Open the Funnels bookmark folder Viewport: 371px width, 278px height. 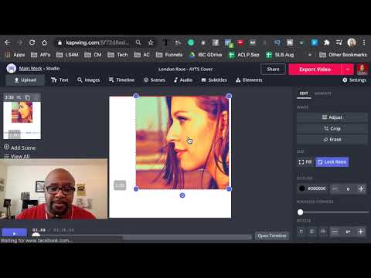[169, 55]
